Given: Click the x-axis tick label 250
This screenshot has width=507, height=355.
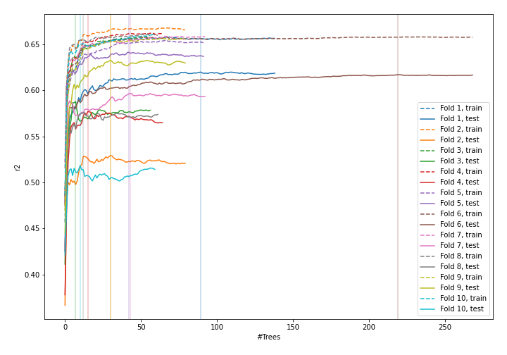Looking at the screenshot, I should pyautogui.click(x=445, y=327).
